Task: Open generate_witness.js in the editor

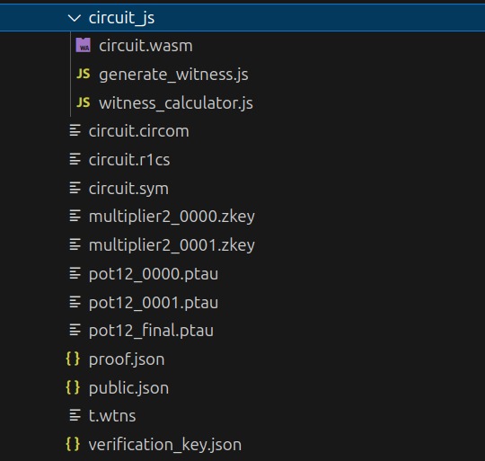Action: (x=173, y=75)
